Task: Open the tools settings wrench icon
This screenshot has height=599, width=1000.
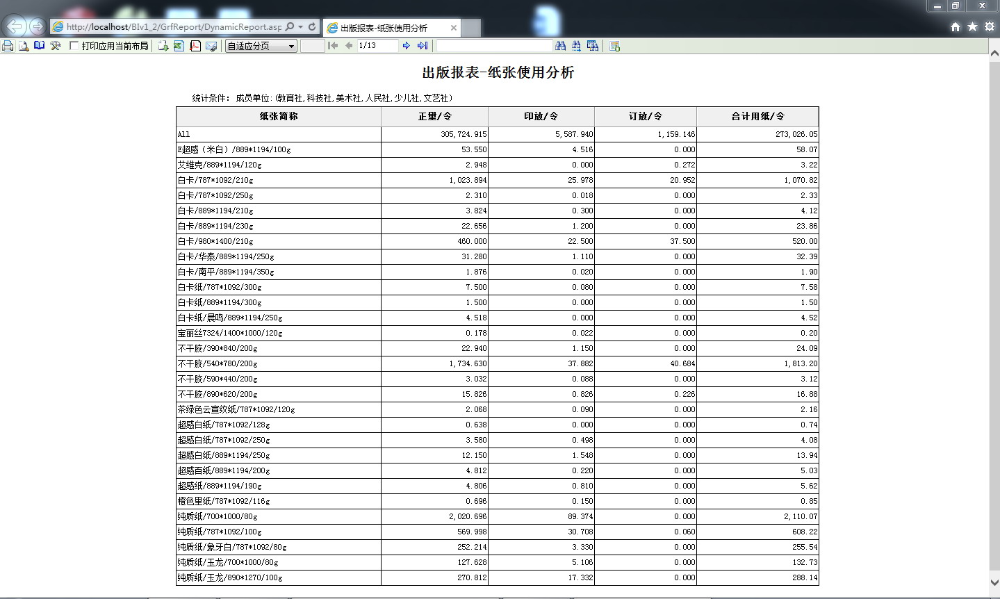Action: [56, 46]
